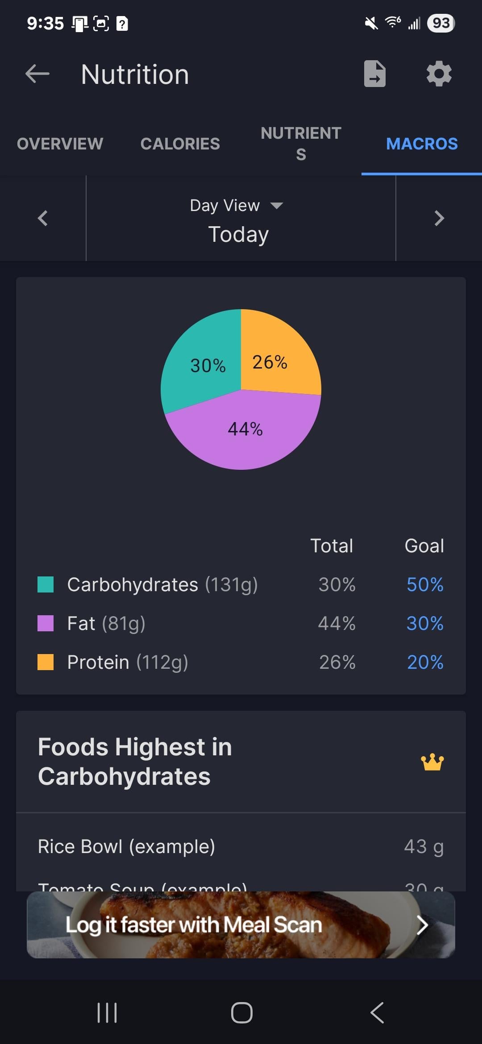Open Android recent apps button

coord(107,1012)
